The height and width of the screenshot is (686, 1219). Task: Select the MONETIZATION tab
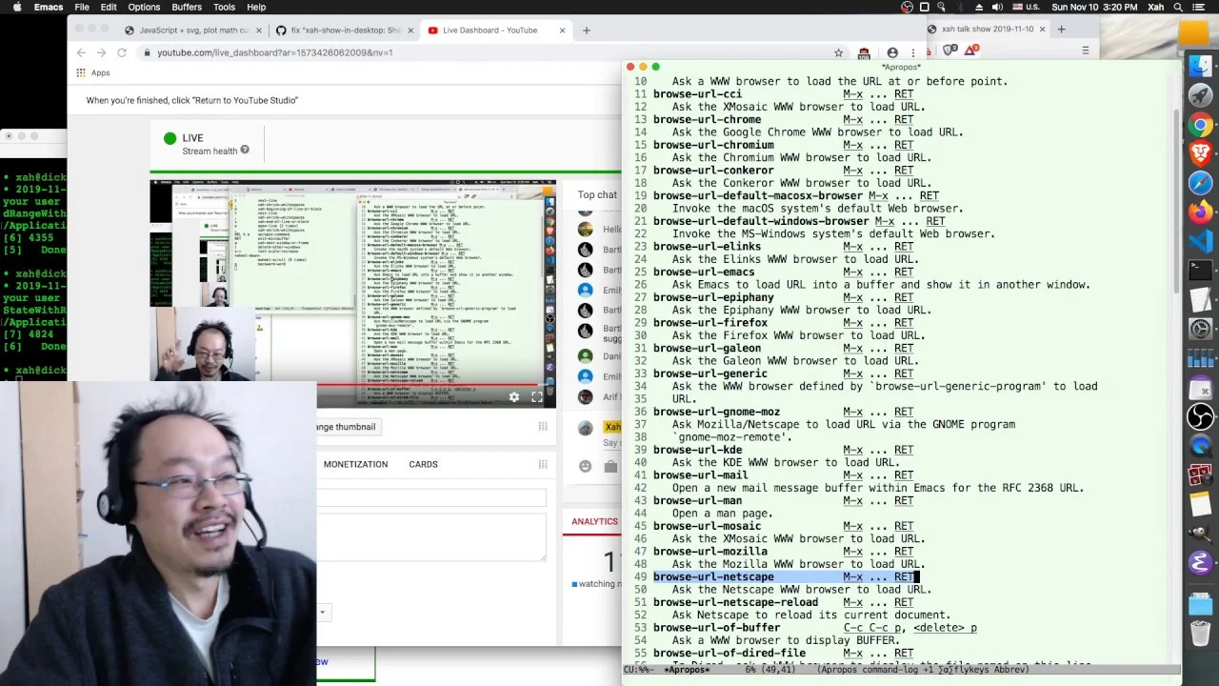[x=355, y=464]
